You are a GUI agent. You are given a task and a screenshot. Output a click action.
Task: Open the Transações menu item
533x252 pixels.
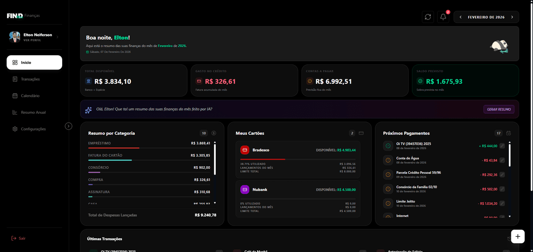(35, 79)
